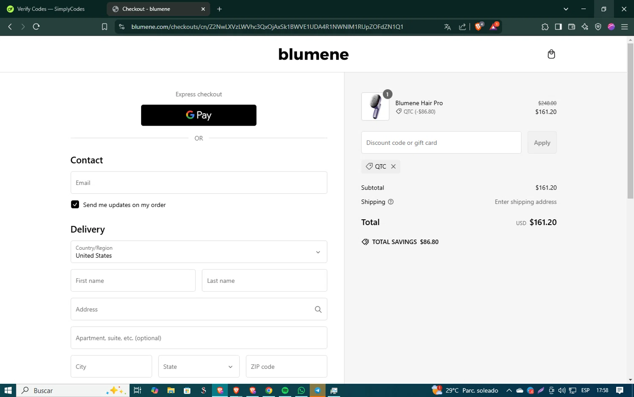The height and width of the screenshot is (397, 634).
Task: Bookmark this page icon
Action: click(x=104, y=27)
